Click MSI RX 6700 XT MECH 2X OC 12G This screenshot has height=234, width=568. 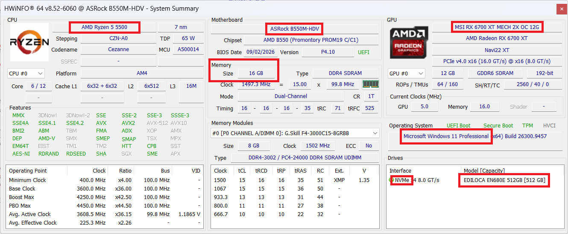click(x=497, y=27)
